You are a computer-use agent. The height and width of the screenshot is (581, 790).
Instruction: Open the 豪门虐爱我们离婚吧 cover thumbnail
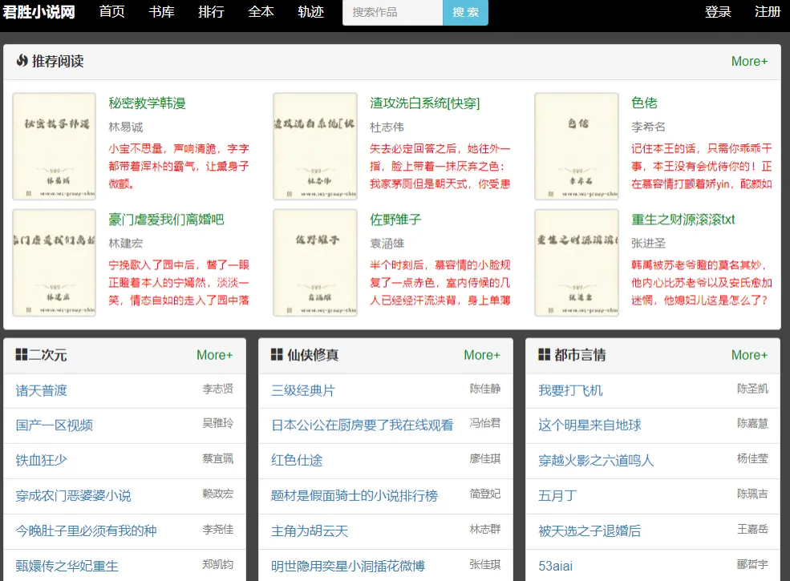tap(54, 262)
